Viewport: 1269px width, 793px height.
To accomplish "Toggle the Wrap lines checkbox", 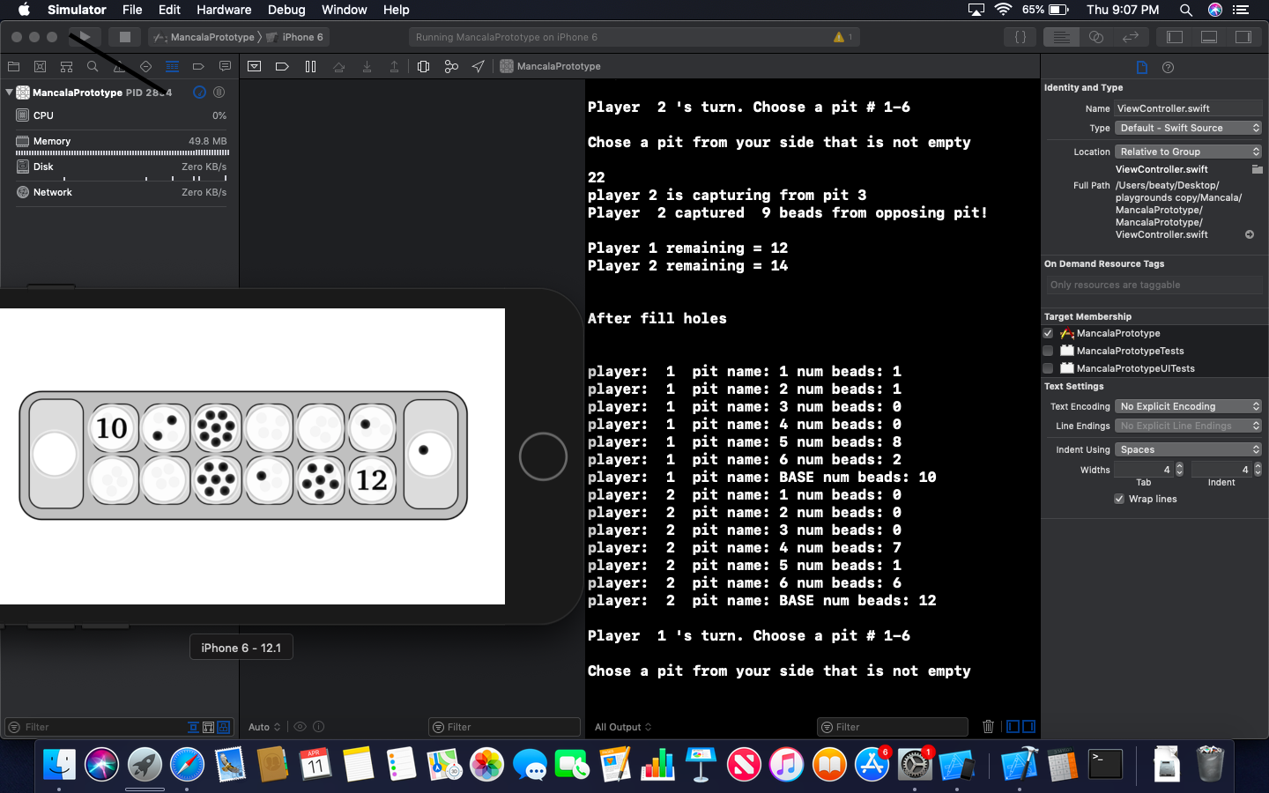I will point(1119,499).
